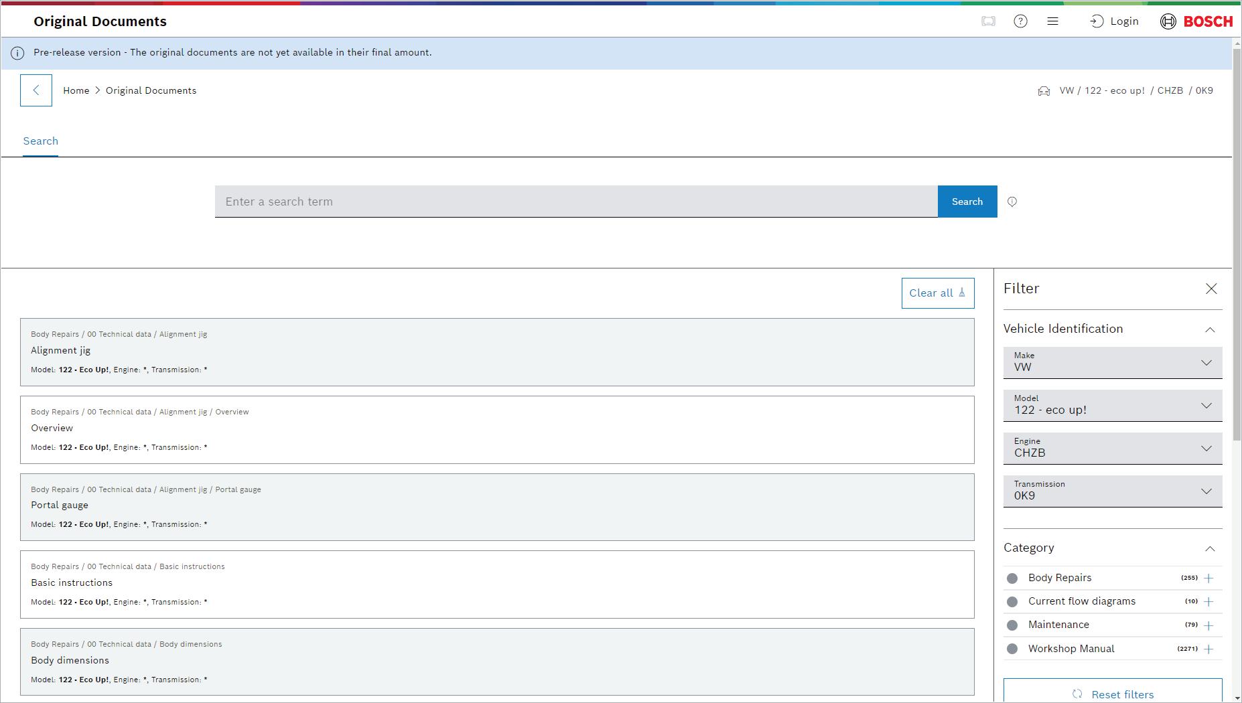
Task: Switch to the Search tab
Action: tap(40, 141)
